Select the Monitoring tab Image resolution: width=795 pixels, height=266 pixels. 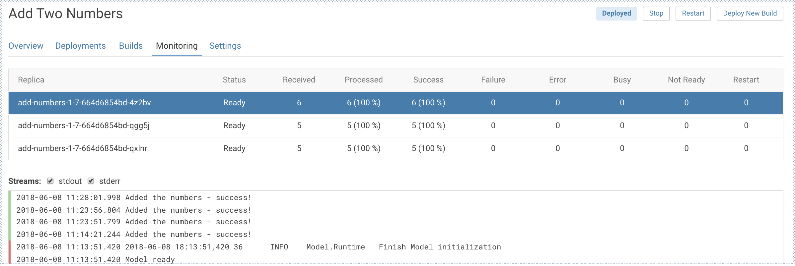click(x=177, y=46)
